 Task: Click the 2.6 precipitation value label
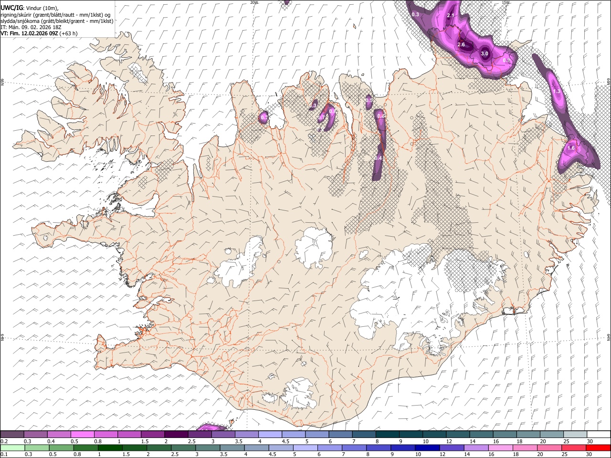tap(461, 44)
